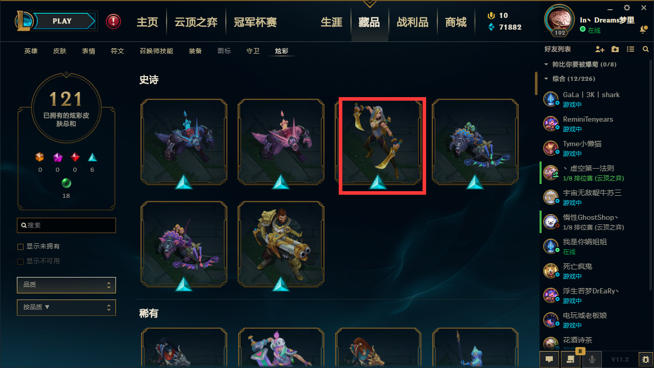The width and height of the screenshot is (654, 368).
Task: Click the new friend folder icon
Action: (x=615, y=49)
